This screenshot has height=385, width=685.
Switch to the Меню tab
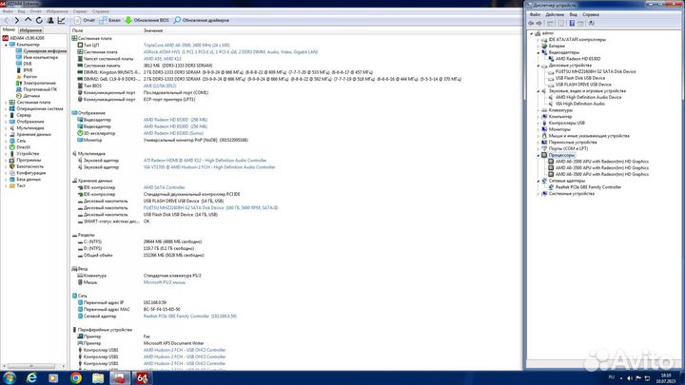coord(9,29)
